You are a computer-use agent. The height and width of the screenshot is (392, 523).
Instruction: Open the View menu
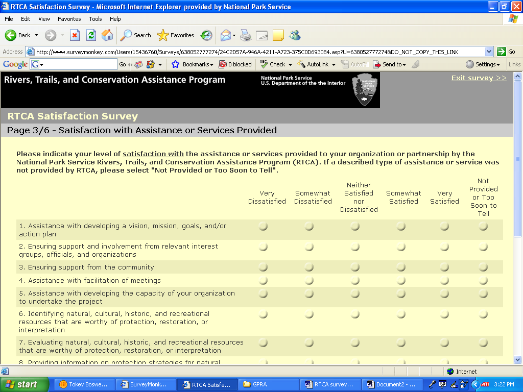[44, 19]
